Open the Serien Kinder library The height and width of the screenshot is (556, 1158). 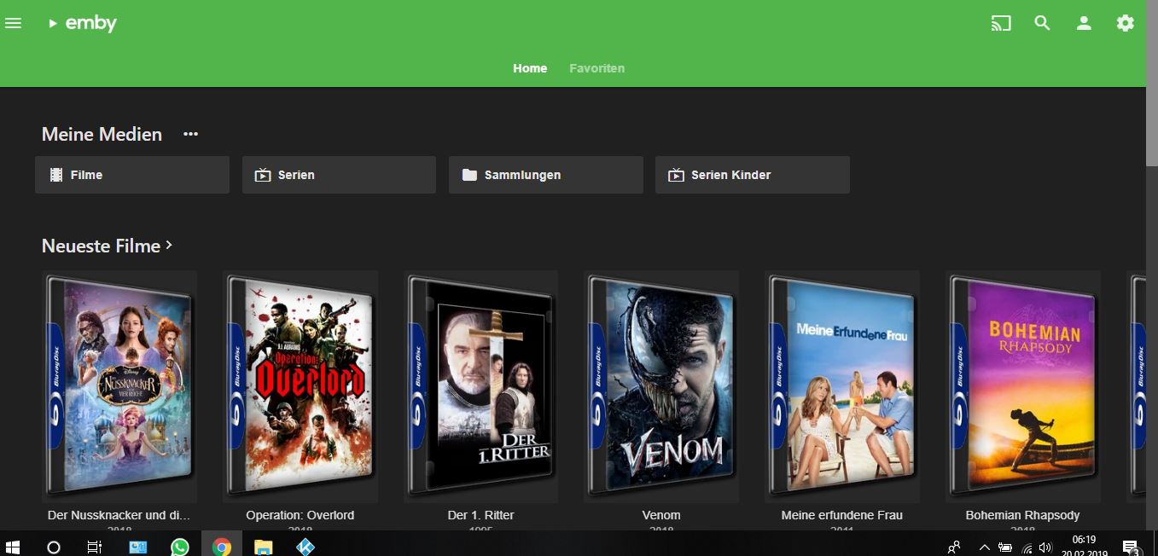(753, 175)
